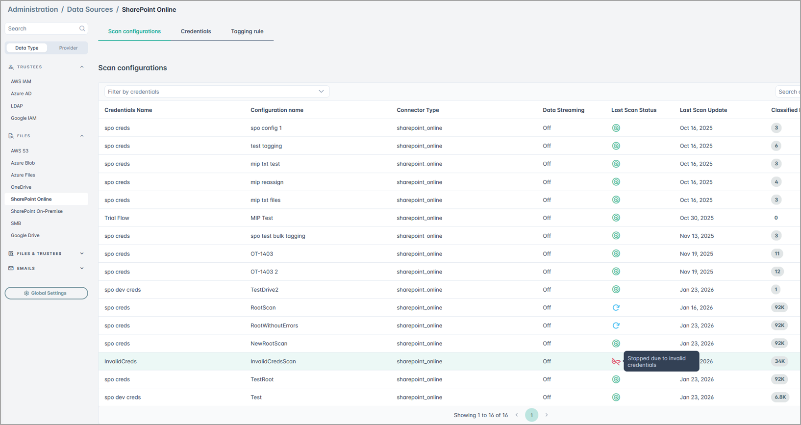Expand the Emails section chevron
The height and width of the screenshot is (425, 801).
coord(81,269)
